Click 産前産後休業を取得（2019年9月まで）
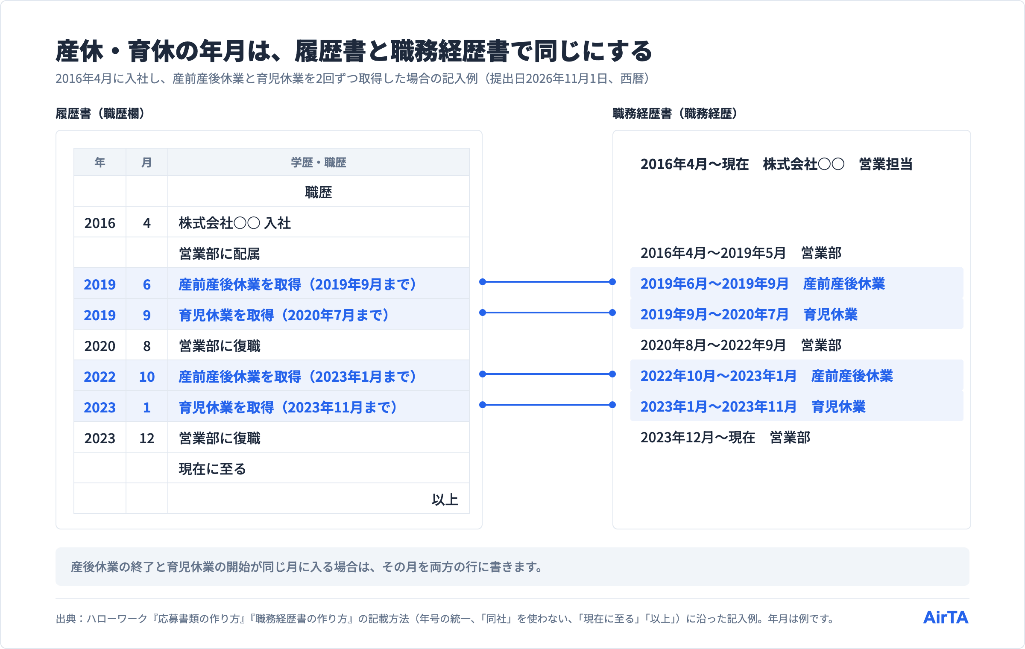 298,284
